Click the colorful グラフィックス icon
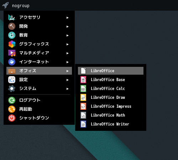The height and width of the screenshot is (160, 178). [12, 44]
